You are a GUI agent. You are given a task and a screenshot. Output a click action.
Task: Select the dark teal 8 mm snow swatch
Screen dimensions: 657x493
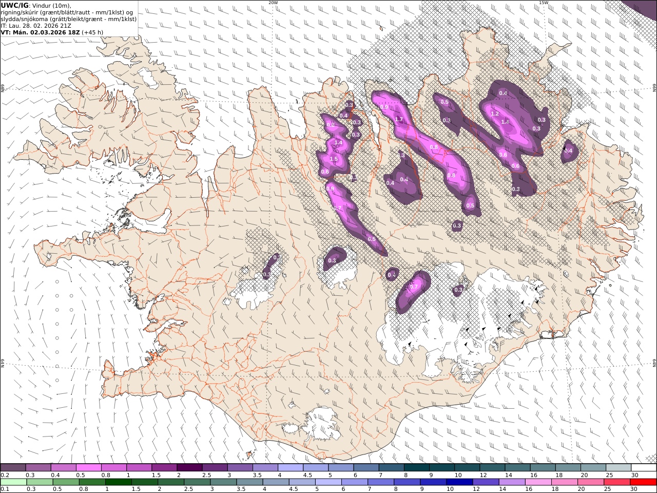[x=416, y=468]
